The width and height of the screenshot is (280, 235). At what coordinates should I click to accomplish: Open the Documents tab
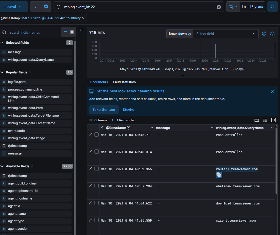(99, 82)
